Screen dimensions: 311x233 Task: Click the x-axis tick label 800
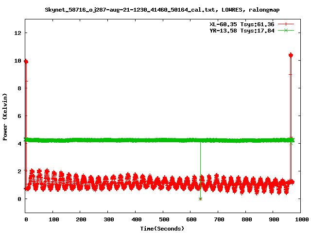click(246, 219)
